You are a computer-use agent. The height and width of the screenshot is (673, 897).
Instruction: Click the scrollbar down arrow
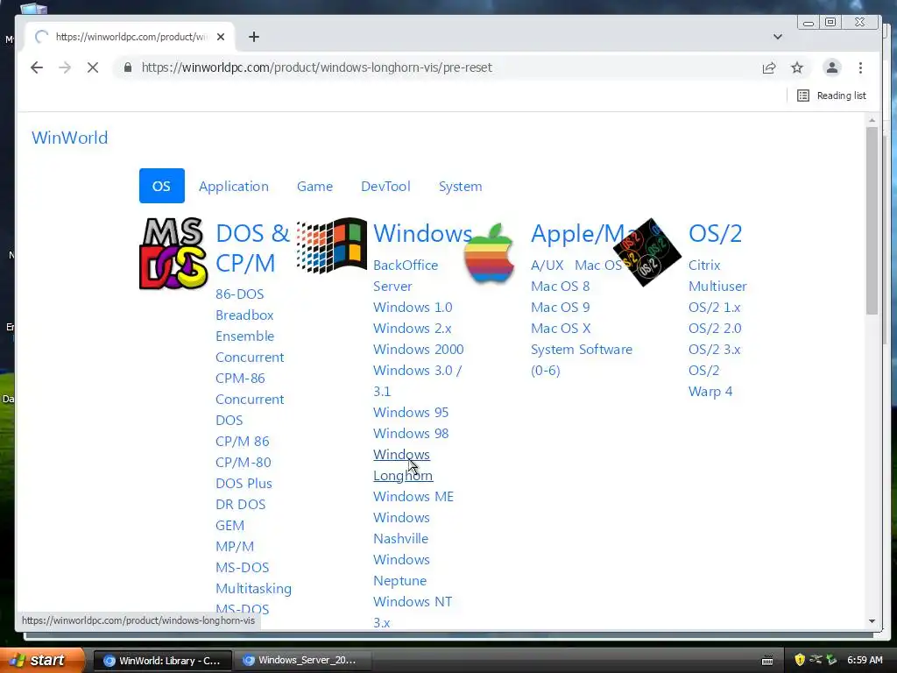872,621
